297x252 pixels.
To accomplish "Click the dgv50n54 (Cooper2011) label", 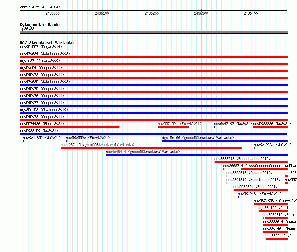I will [41, 68].
